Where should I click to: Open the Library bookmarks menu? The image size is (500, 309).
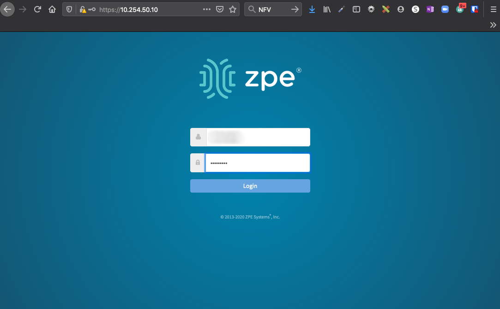point(327,9)
